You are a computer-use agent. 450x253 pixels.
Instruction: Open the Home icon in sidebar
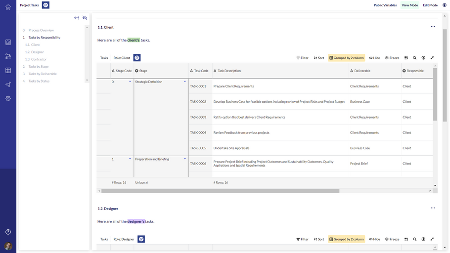tap(8, 7)
